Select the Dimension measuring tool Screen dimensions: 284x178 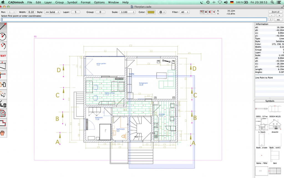pyautogui.click(x=3, y=65)
